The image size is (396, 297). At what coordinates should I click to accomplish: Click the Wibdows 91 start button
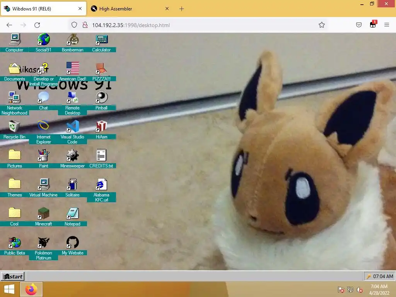[13, 277]
